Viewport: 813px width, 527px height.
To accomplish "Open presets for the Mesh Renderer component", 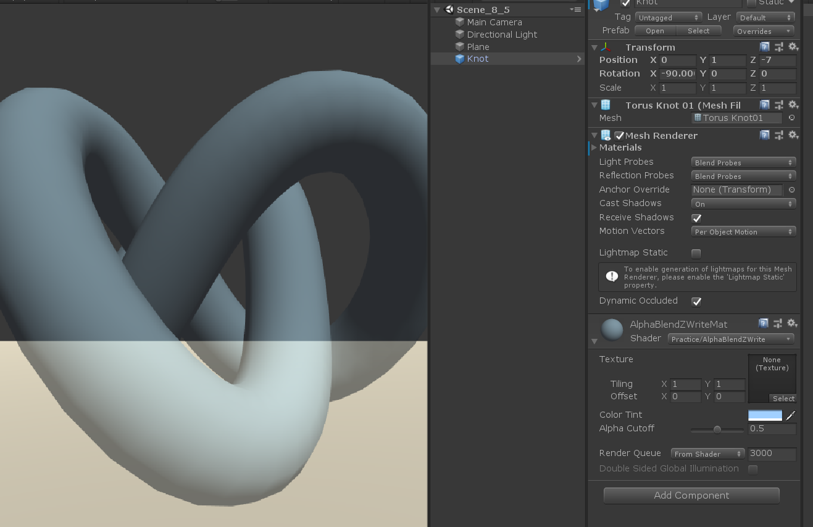I will click(x=779, y=135).
